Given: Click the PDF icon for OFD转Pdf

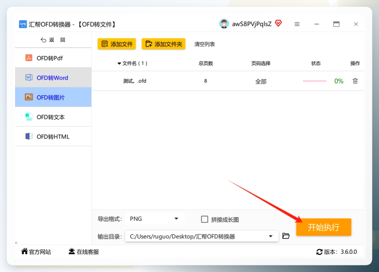Looking at the screenshot, I should (x=29, y=58).
